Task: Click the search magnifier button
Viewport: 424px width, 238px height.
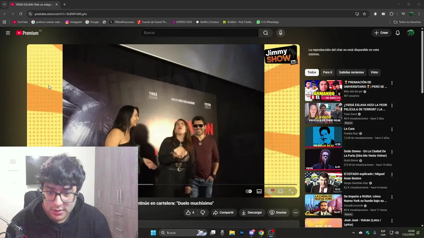Action: pyautogui.click(x=266, y=33)
